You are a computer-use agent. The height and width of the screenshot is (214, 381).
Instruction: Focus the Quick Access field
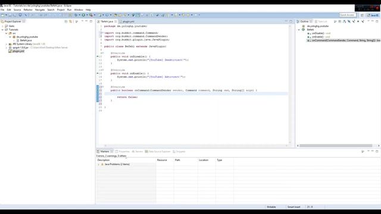(x=348, y=15)
